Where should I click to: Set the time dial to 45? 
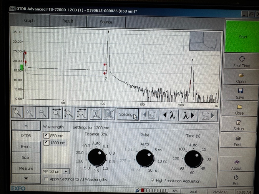(203, 168)
